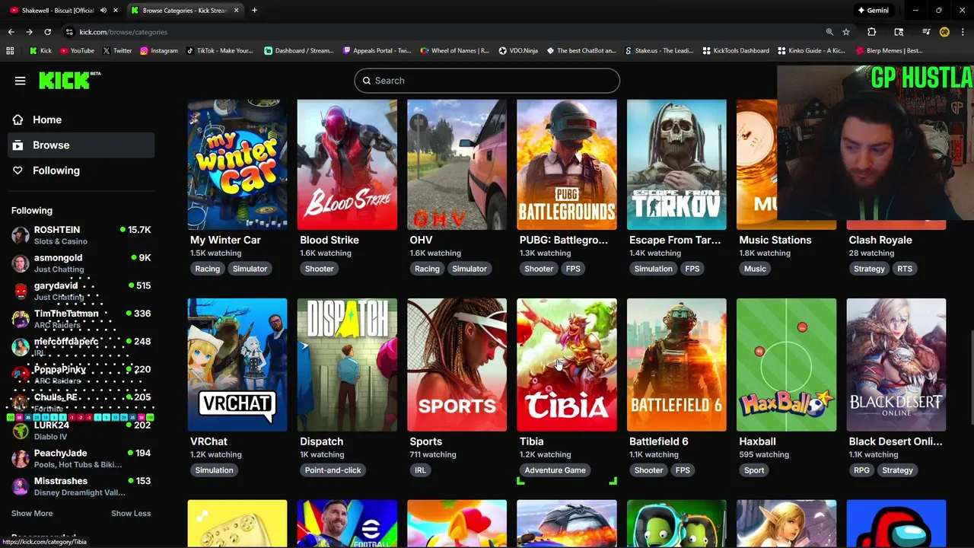The width and height of the screenshot is (974, 548).
Task: Open the Wheel of Names bookmark
Action: [454, 51]
